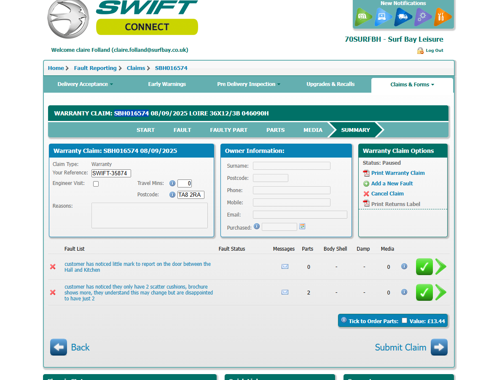The image size is (486, 380).
Task: Open the Claims & Forms dropdown
Action: [x=412, y=85]
